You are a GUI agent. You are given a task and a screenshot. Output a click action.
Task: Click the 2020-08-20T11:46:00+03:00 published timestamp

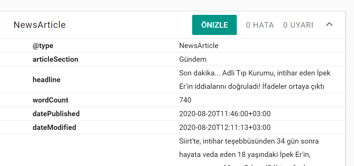225,114
